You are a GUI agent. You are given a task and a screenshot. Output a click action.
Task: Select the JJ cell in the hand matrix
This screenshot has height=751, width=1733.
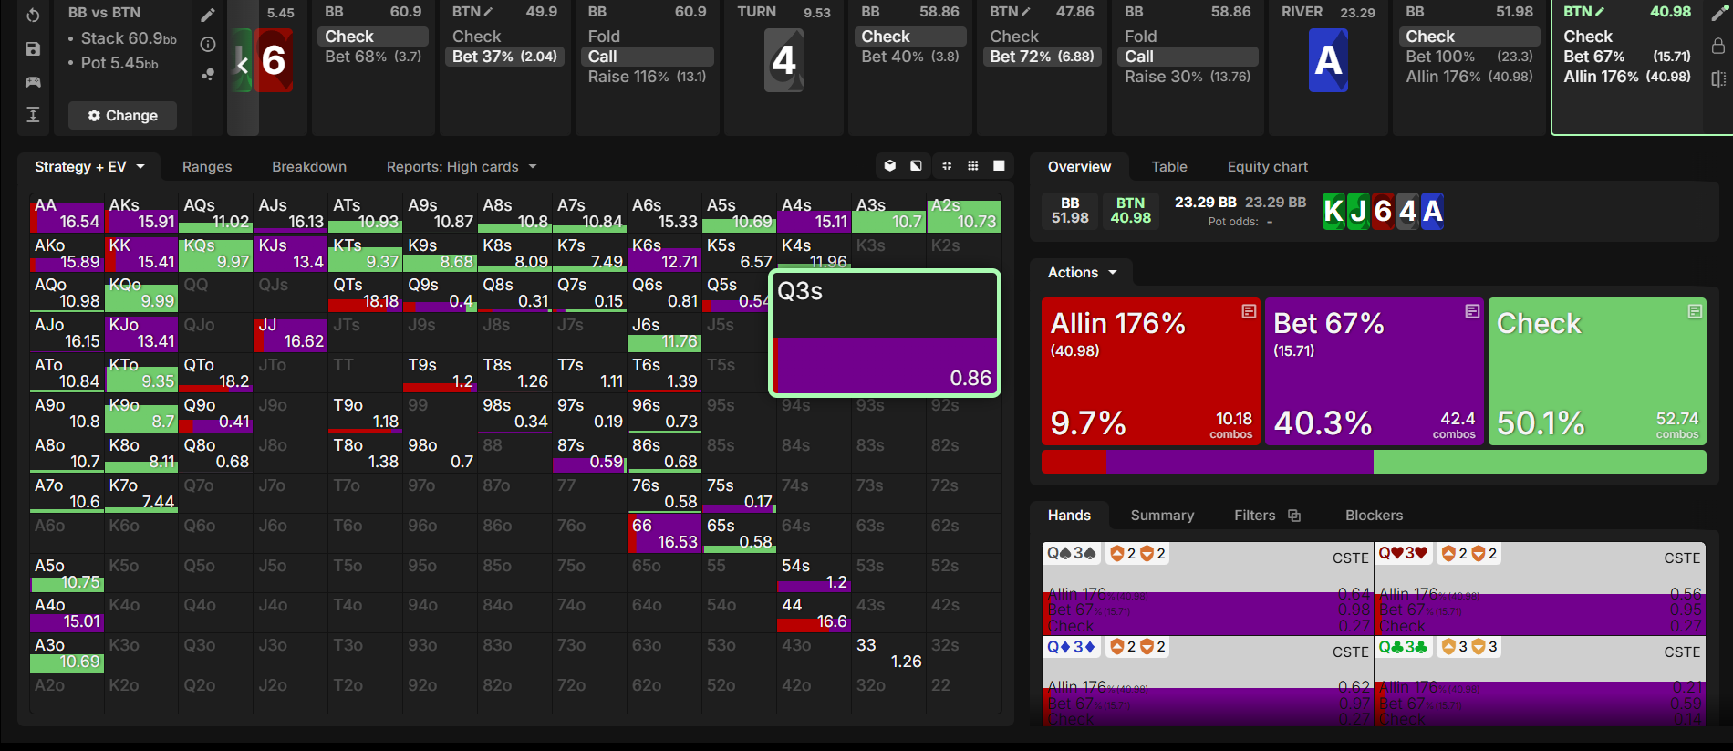(x=290, y=333)
